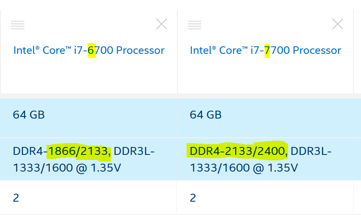Click the drag handle icon above i7-6700
Viewport: 361px width, 215px height.
(18, 25)
